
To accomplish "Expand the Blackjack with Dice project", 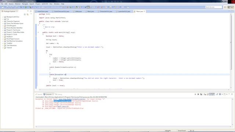I will coord(3,17).
